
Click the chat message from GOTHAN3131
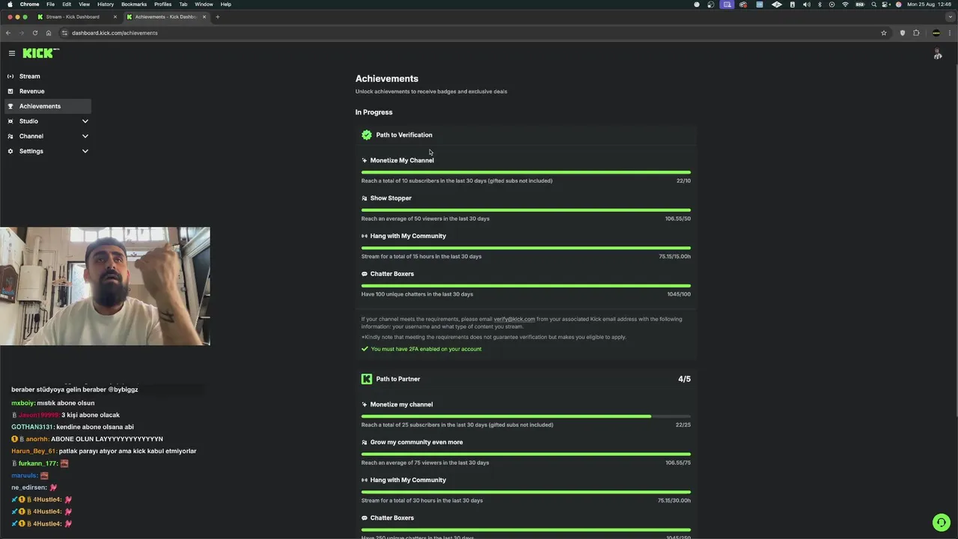[x=73, y=427]
